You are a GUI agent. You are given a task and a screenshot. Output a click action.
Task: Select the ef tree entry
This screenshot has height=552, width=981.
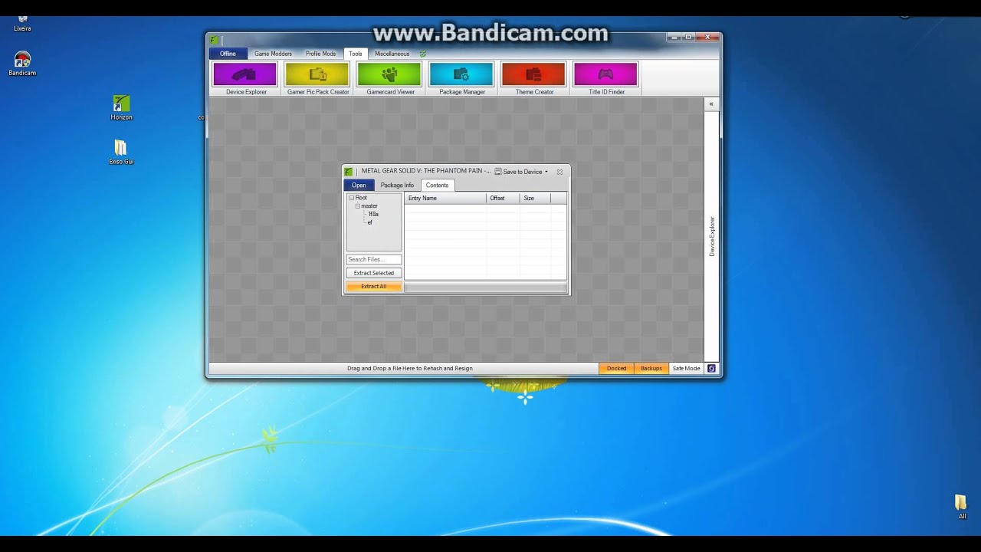pyautogui.click(x=370, y=223)
